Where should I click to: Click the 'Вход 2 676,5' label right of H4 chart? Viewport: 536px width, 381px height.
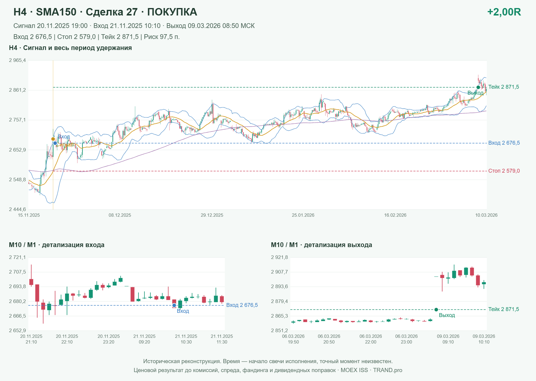pyautogui.click(x=504, y=143)
